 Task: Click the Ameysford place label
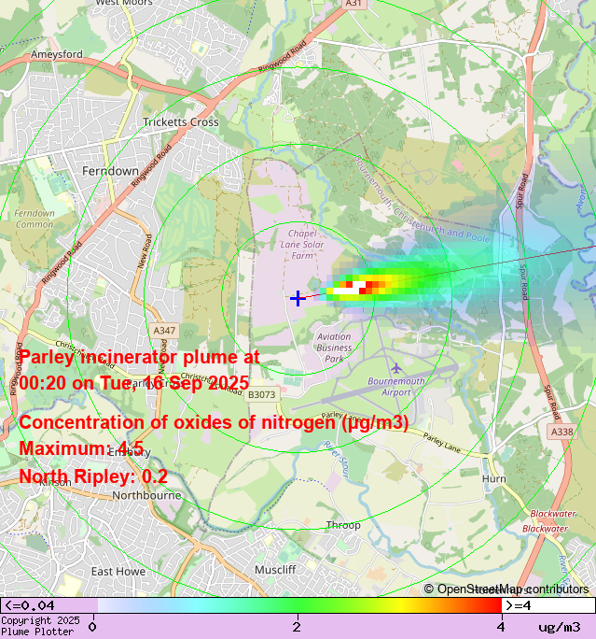(x=57, y=54)
